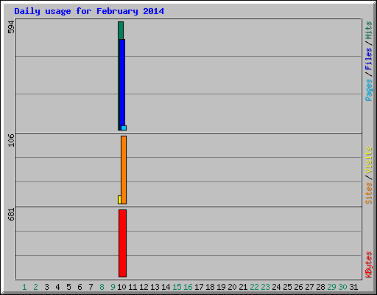Viewport: 377px width, 295px height.
Task: Click day 11 on the x-axis
Action: click(x=133, y=287)
